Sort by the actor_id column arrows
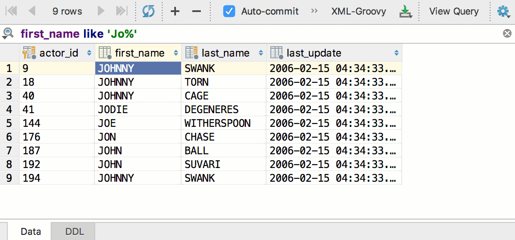The image size is (515, 240). point(89,53)
